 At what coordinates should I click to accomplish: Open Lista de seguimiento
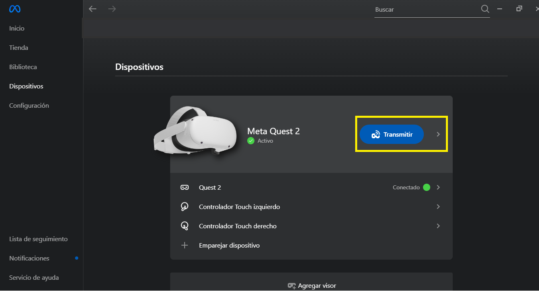point(39,239)
